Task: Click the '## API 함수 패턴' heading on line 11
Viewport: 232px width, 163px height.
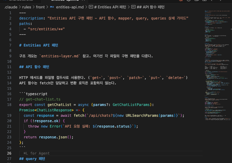Action: click(34, 67)
